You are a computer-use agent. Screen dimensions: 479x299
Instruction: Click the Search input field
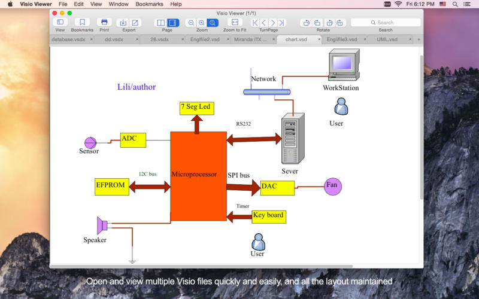point(386,23)
